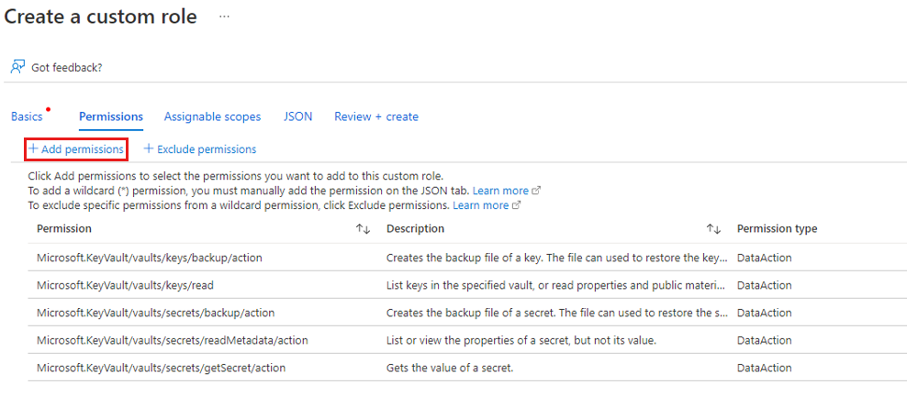The width and height of the screenshot is (907, 396).
Task: Select the vaults/keys/read permission row
Action: tap(465, 285)
